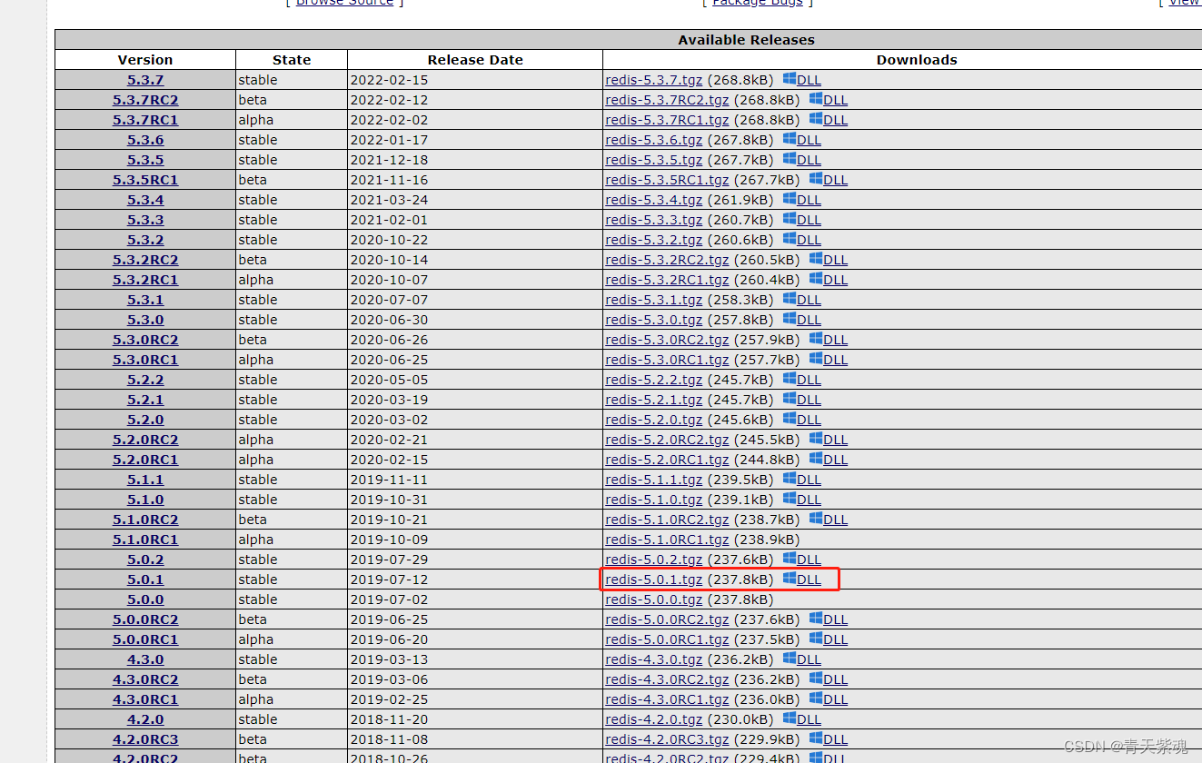
Task: Download redis-5.3.3.tgz
Action: coord(654,220)
